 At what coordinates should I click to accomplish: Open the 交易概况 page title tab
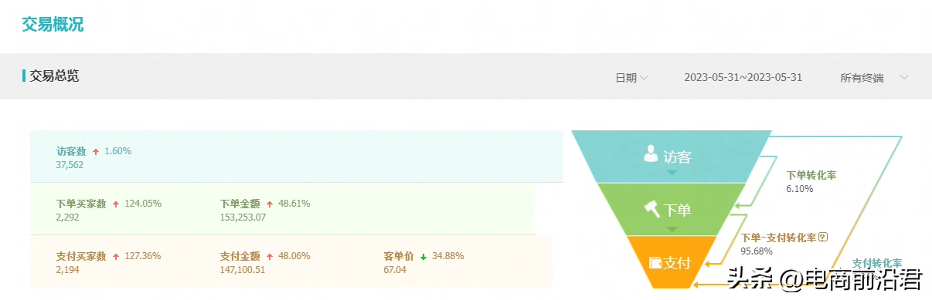coord(53,25)
